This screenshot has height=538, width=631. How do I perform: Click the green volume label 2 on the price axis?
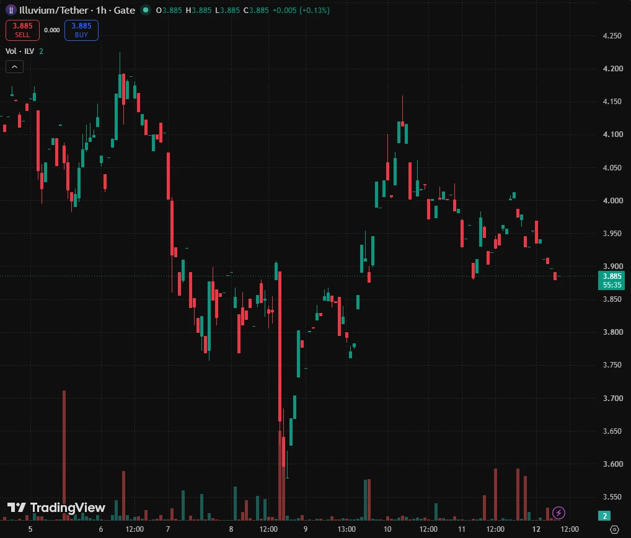tap(604, 516)
